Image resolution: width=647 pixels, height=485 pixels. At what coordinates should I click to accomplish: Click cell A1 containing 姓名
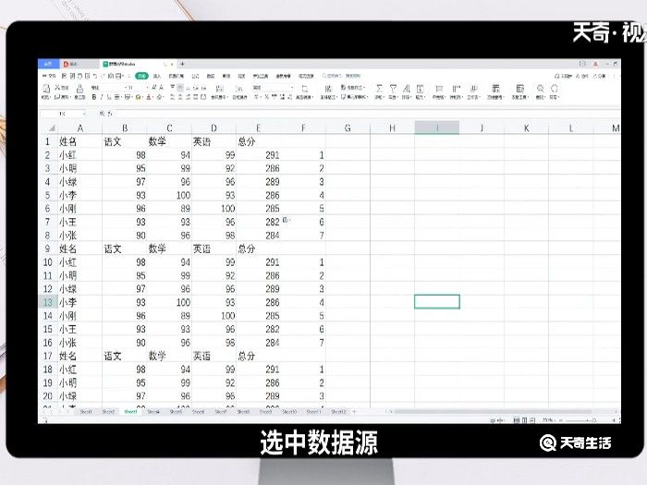tap(79, 141)
